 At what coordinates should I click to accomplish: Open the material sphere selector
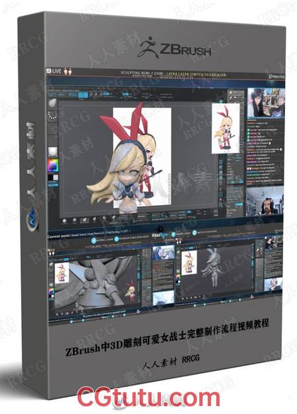click(52, 151)
